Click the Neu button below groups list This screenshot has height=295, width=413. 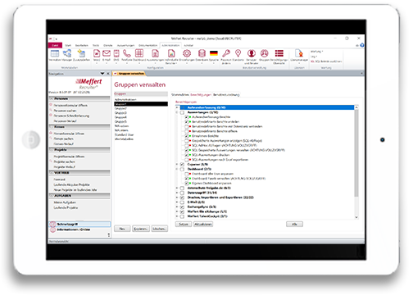click(122, 229)
